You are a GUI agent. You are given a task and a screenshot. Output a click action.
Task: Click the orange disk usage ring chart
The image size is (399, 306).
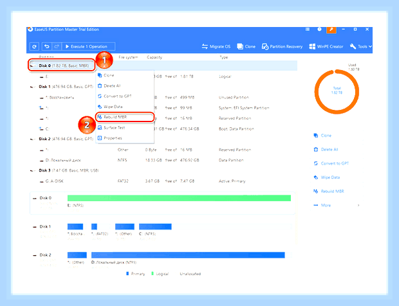coord(337,91)
